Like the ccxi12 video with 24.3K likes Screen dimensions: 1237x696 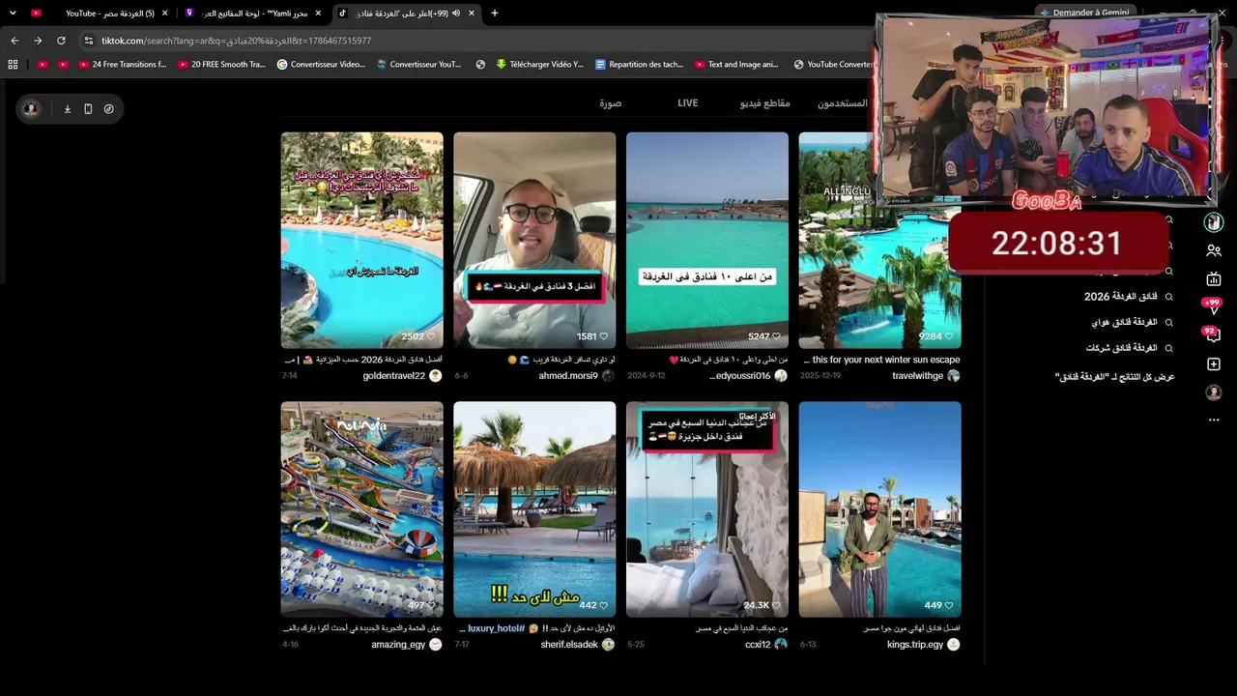[776, 605]
